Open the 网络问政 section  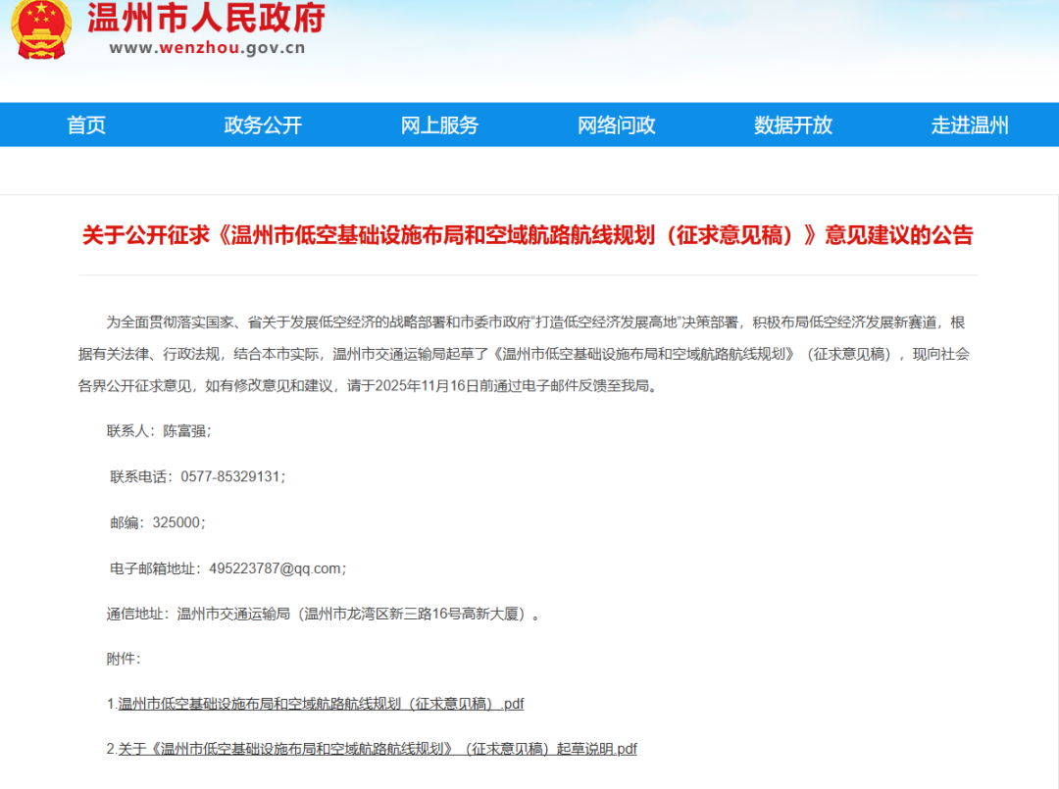pos(616,125)
